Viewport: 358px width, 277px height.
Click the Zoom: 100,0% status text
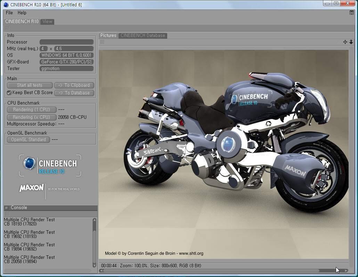pyautogui.click(x=134, y=266)
